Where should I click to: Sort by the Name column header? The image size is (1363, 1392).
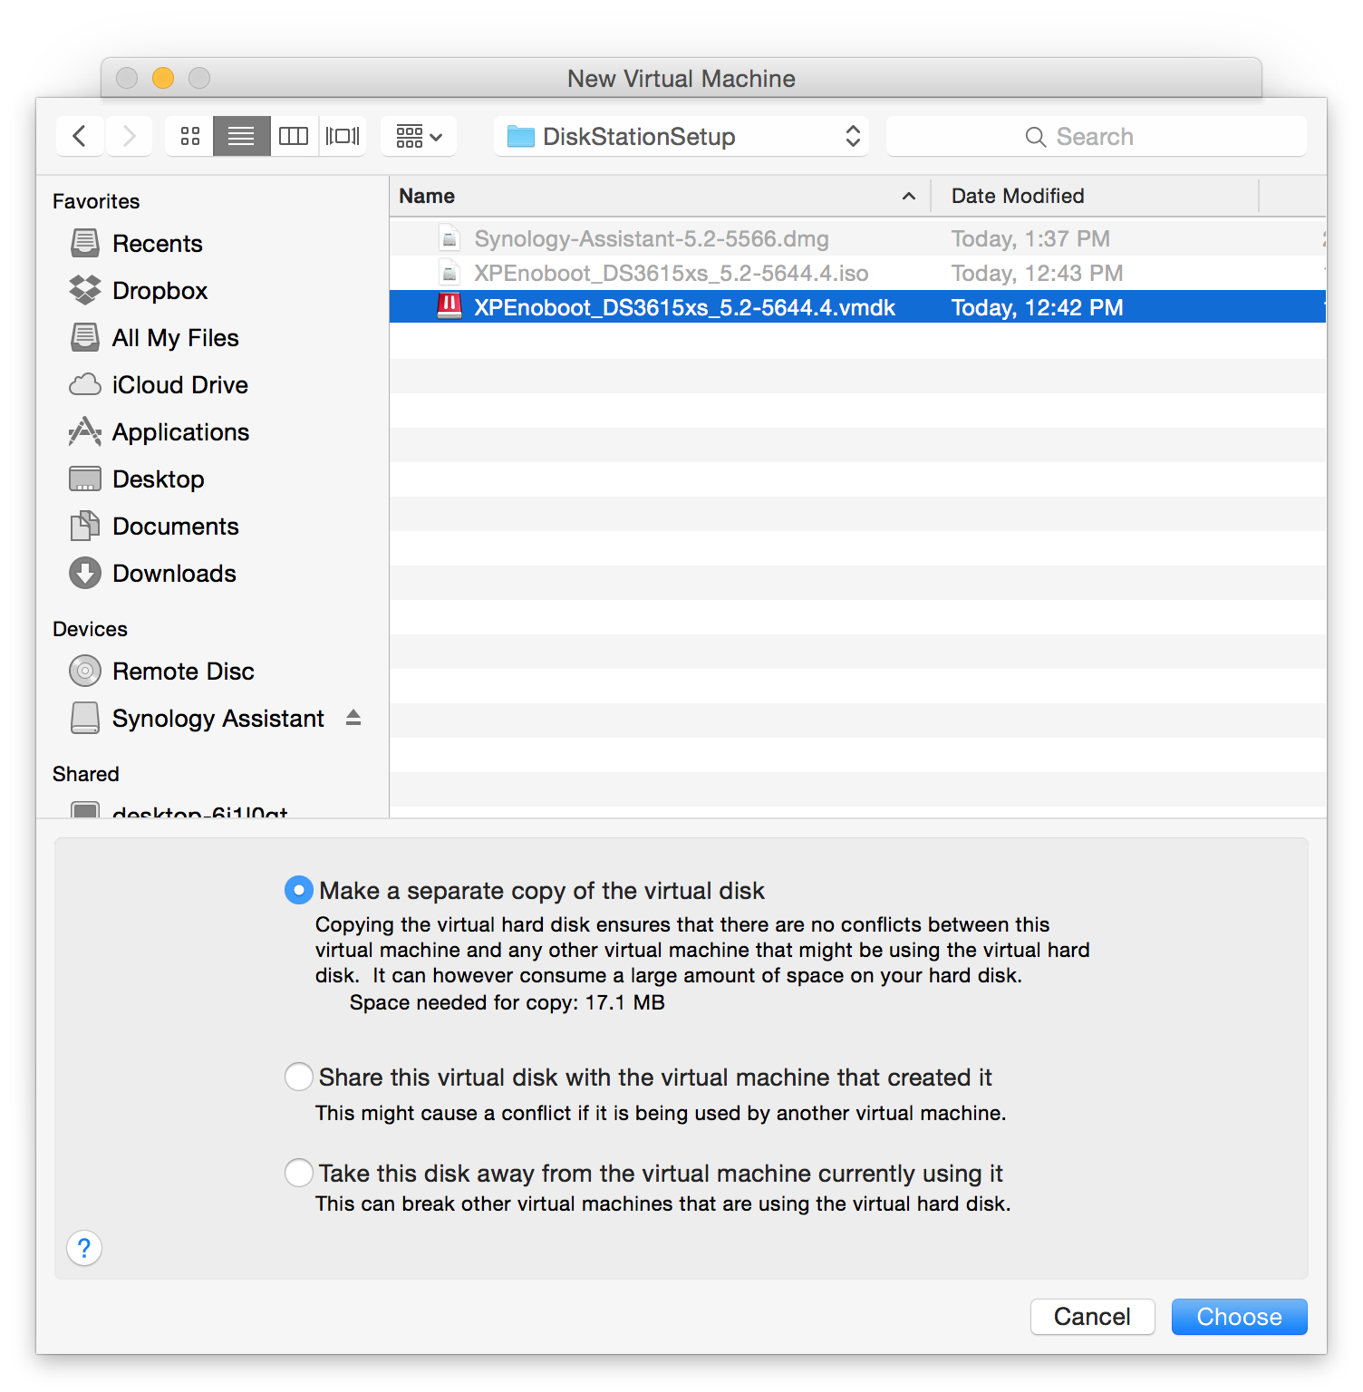click(660, 196)
